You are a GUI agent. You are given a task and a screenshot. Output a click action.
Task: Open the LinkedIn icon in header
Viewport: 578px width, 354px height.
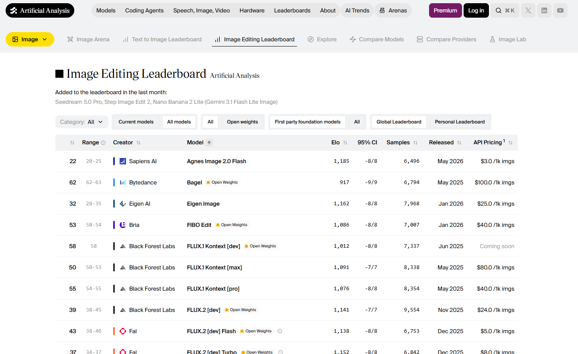coord(544,10)
